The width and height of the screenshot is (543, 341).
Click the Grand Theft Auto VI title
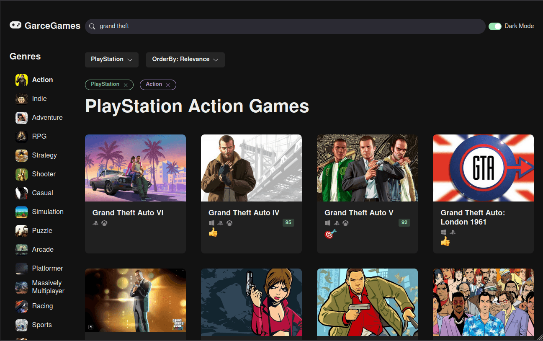128,213
